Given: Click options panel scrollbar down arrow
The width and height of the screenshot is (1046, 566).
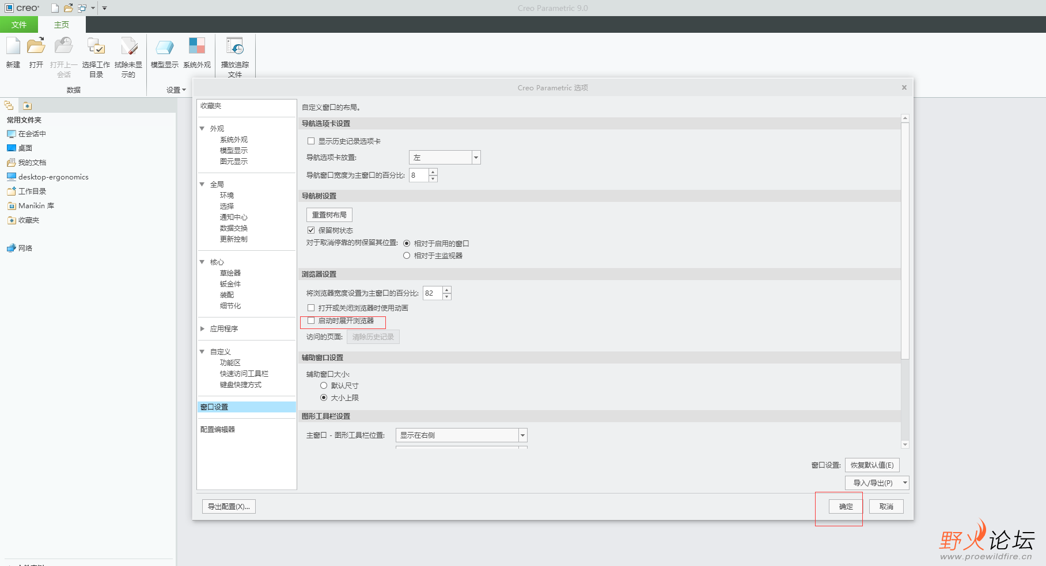Looking at the screenshot, I should point(905,444).
